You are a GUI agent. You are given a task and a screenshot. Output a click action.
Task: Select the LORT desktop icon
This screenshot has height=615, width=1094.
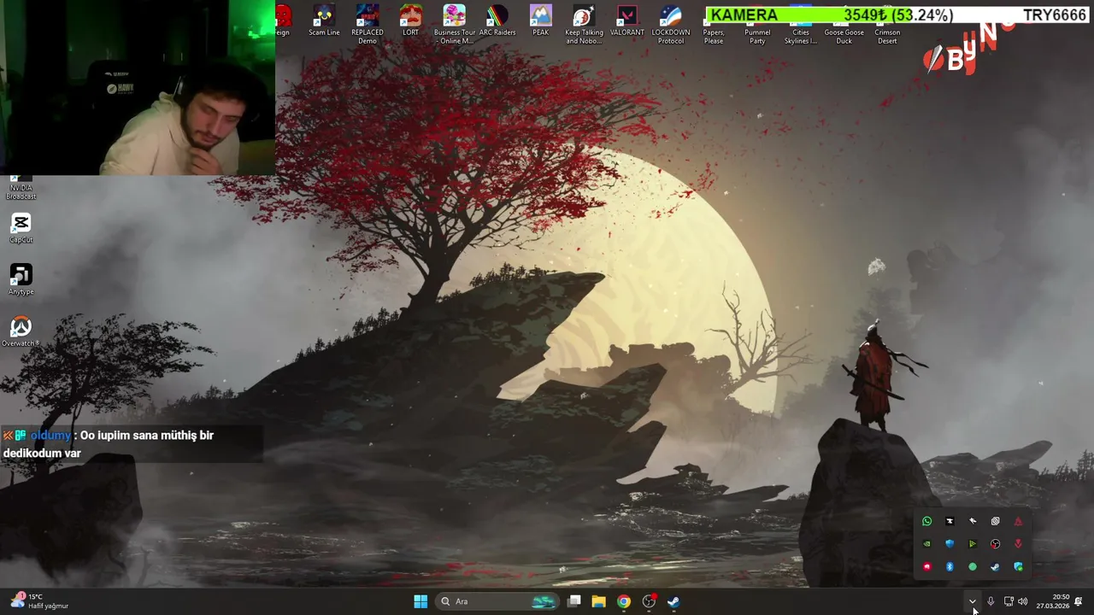[411, 20]
